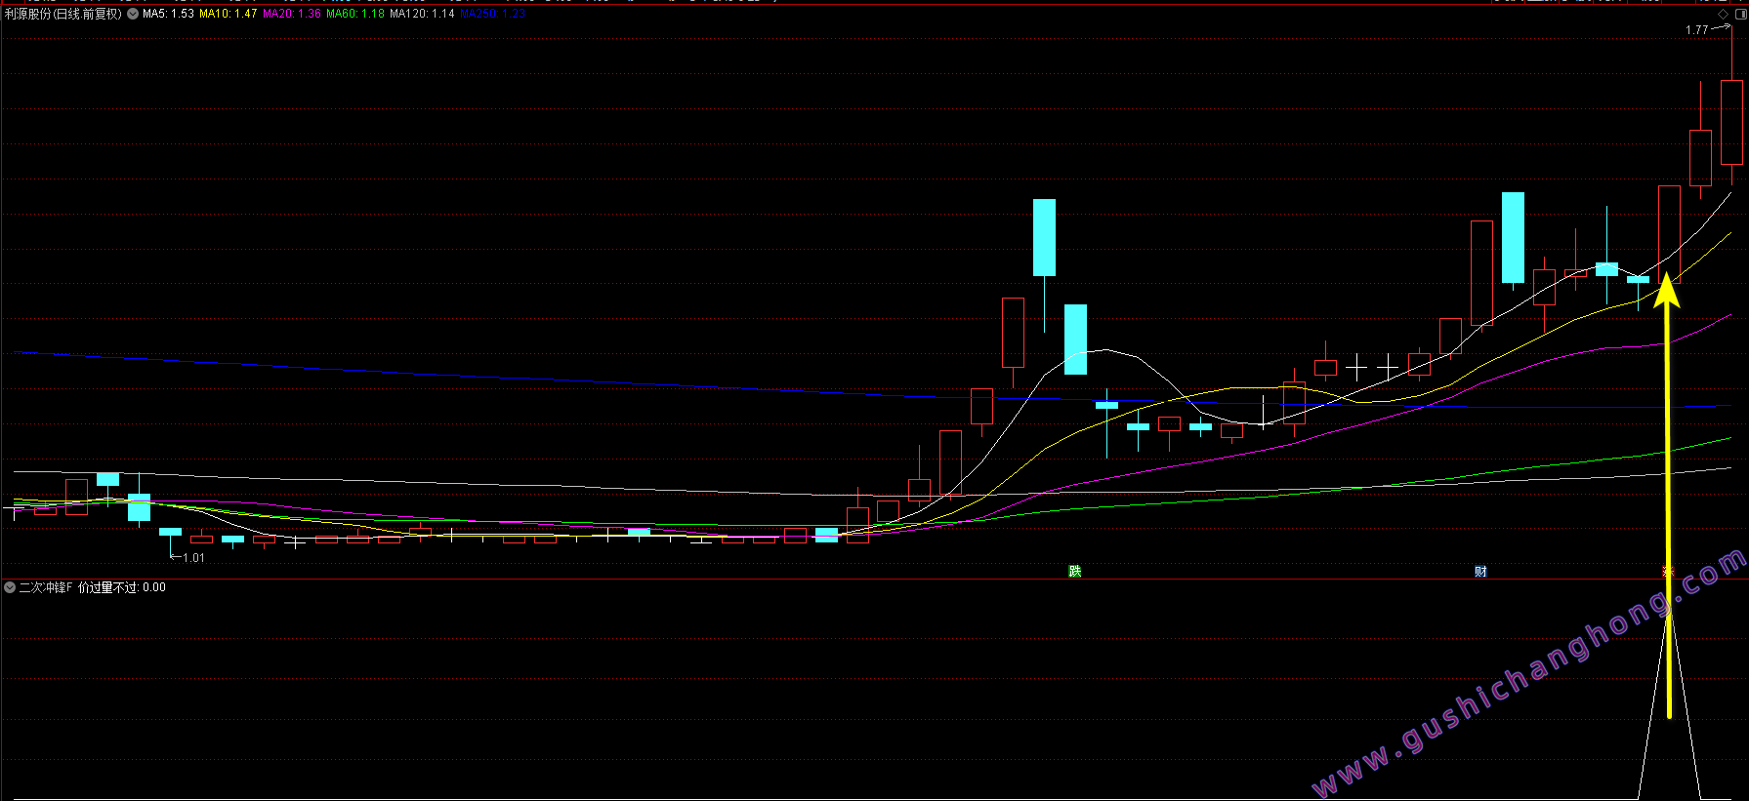Expand the 二次冲锋F indicator dropdown arrow
Screen dimensions: 1749x801
coord(10,587)
